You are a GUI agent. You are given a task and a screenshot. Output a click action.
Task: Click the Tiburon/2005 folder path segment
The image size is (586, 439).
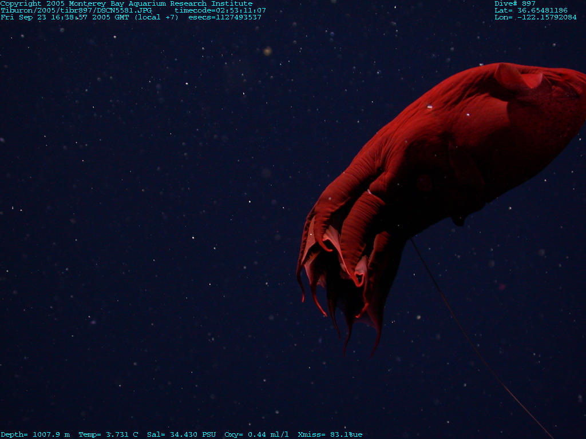(x=26, y=10)
